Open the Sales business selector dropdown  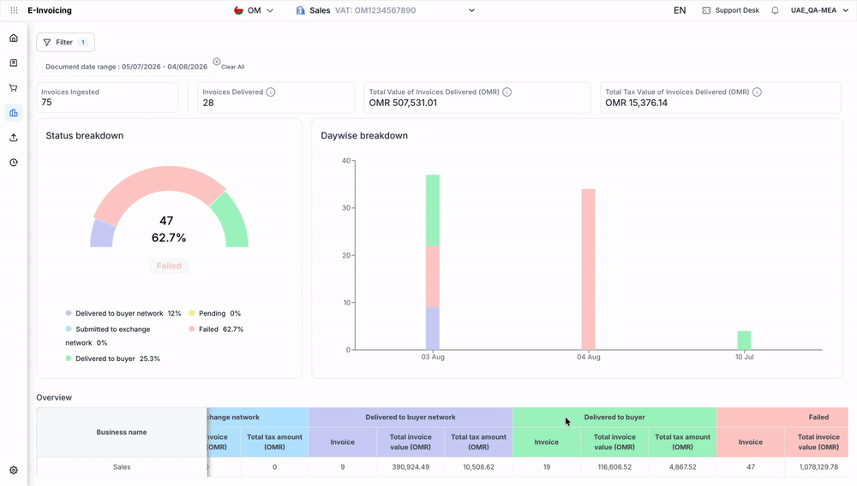tap(386, 10)
